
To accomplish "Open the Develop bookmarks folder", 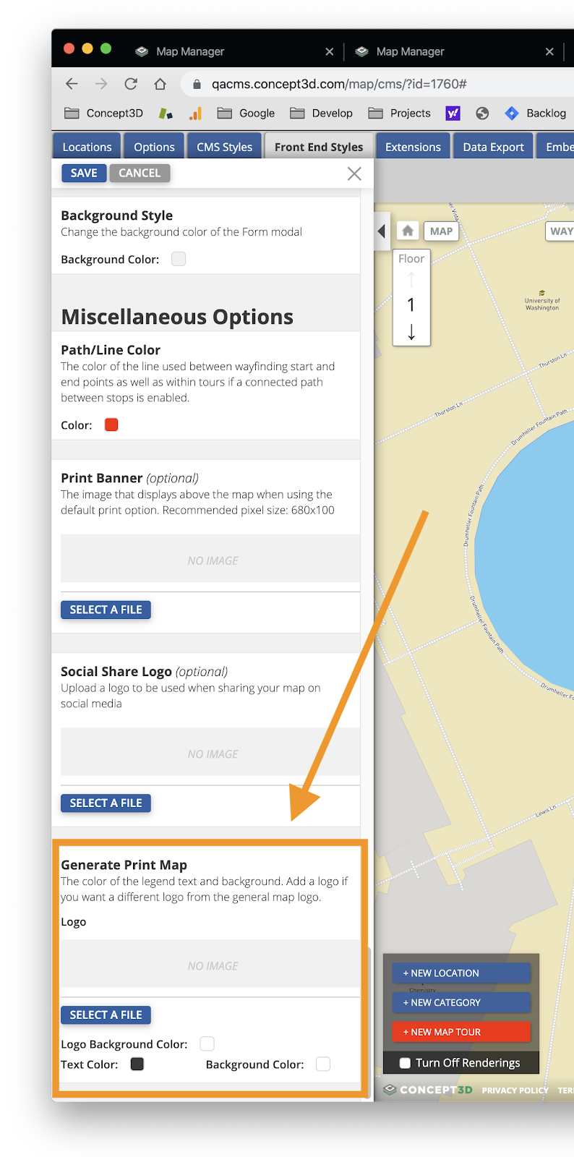I will [322, 113].
